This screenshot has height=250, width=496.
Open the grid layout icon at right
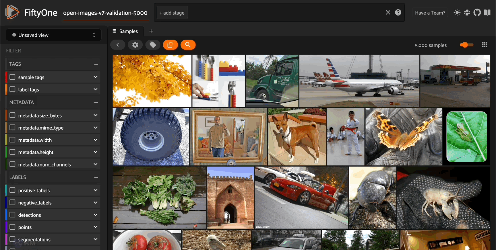click(x=485, y=45)
